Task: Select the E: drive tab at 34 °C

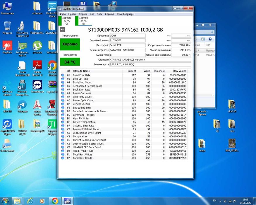Action: [83, 20]
